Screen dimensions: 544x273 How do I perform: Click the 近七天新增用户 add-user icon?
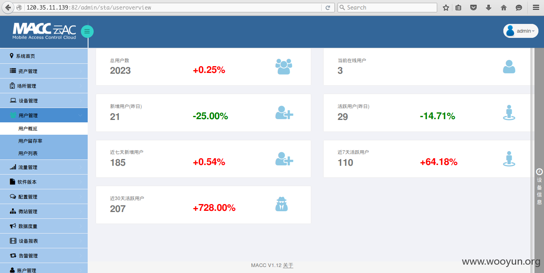[x=284, y=159]
